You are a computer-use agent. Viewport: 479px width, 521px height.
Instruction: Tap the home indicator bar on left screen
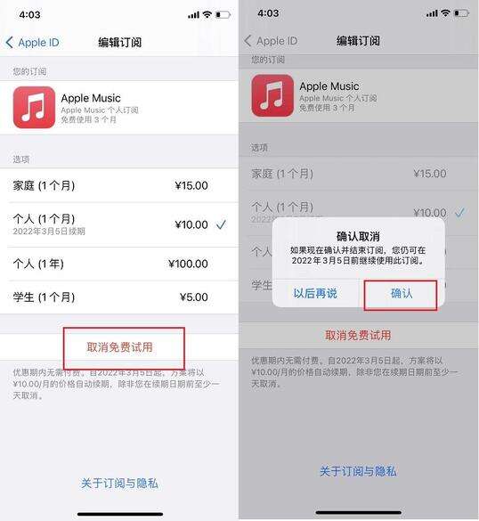coord(120,514)
